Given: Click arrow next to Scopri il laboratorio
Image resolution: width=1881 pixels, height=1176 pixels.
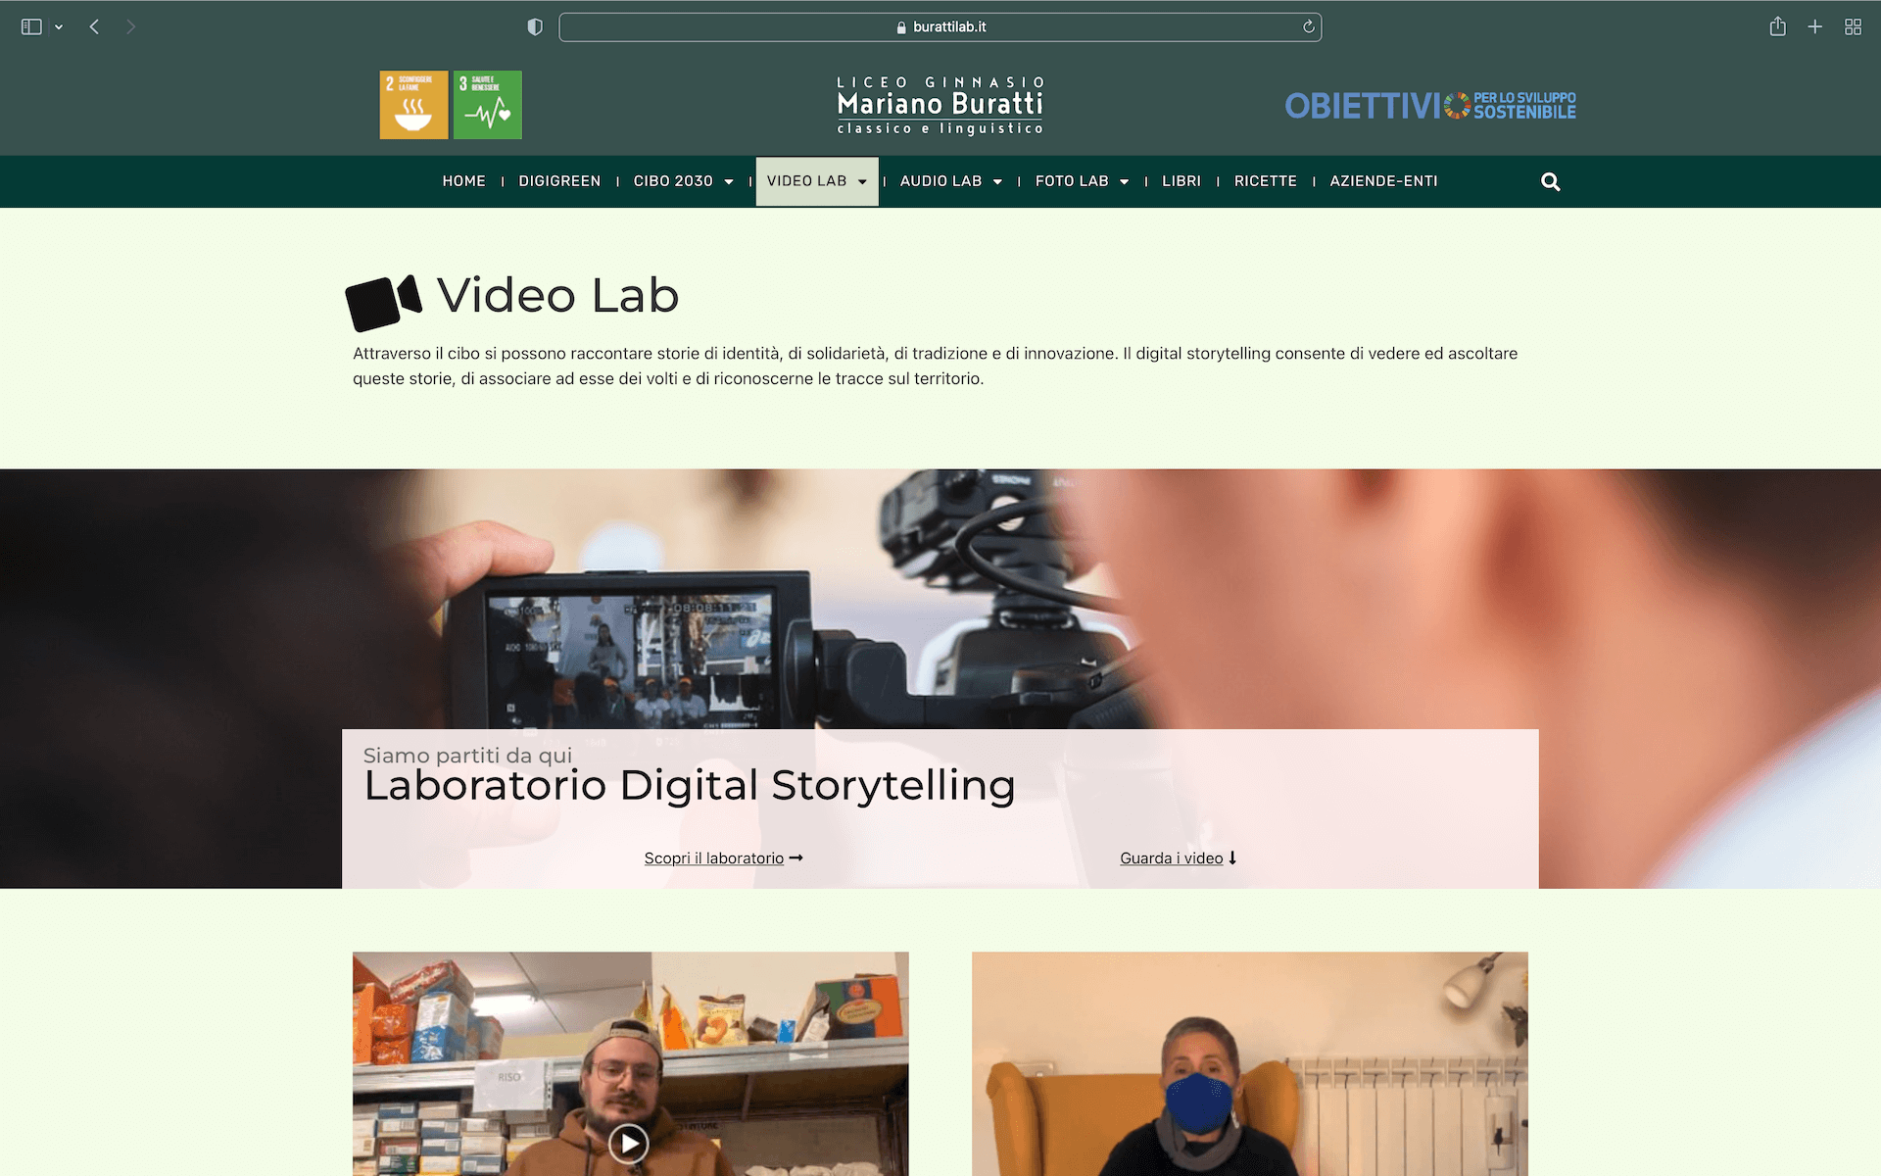Looking at the screenshot, I should 796,858.
